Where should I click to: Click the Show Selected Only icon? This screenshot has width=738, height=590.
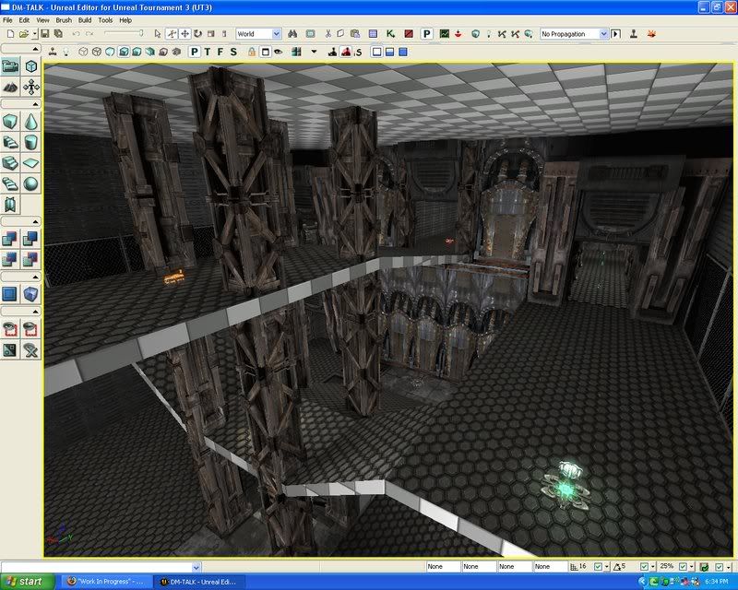pos(10,329)
